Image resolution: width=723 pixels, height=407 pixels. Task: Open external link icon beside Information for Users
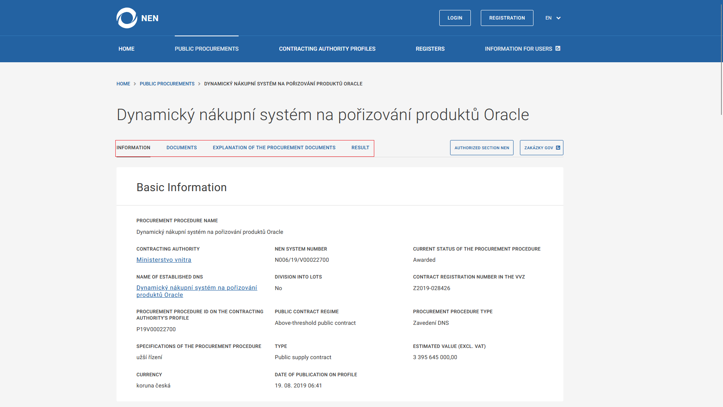pos(558,48)
